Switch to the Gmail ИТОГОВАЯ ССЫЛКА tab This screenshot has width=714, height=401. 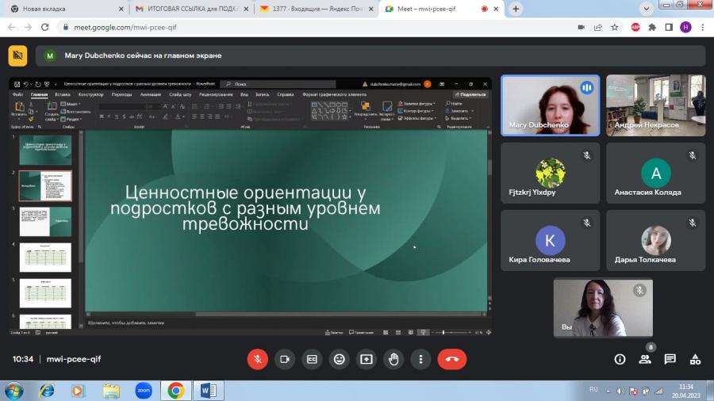coord(192,9)
